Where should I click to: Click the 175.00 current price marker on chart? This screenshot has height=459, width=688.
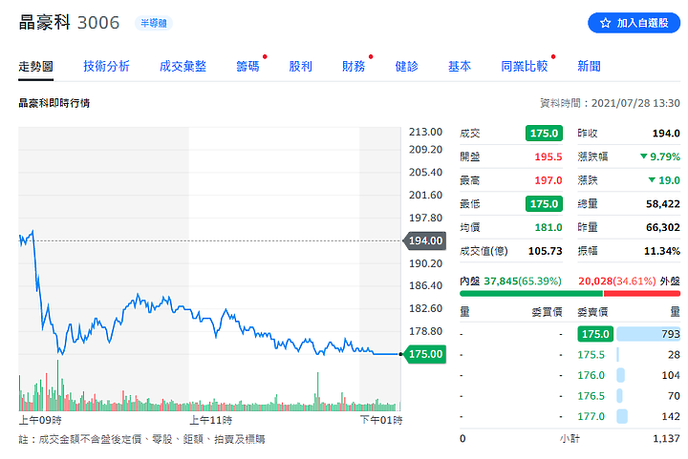[424, 354]
